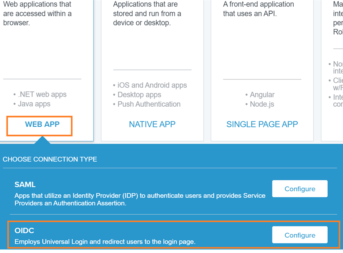Click the Push Authentication bullet item

click(146, 104)
